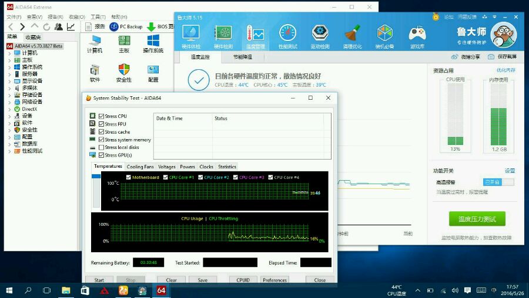The width and height of the screenshot is (529, 298).
Task: Click Start button in Stability Test
Action: pyautogui.click(x=99, y=280)
